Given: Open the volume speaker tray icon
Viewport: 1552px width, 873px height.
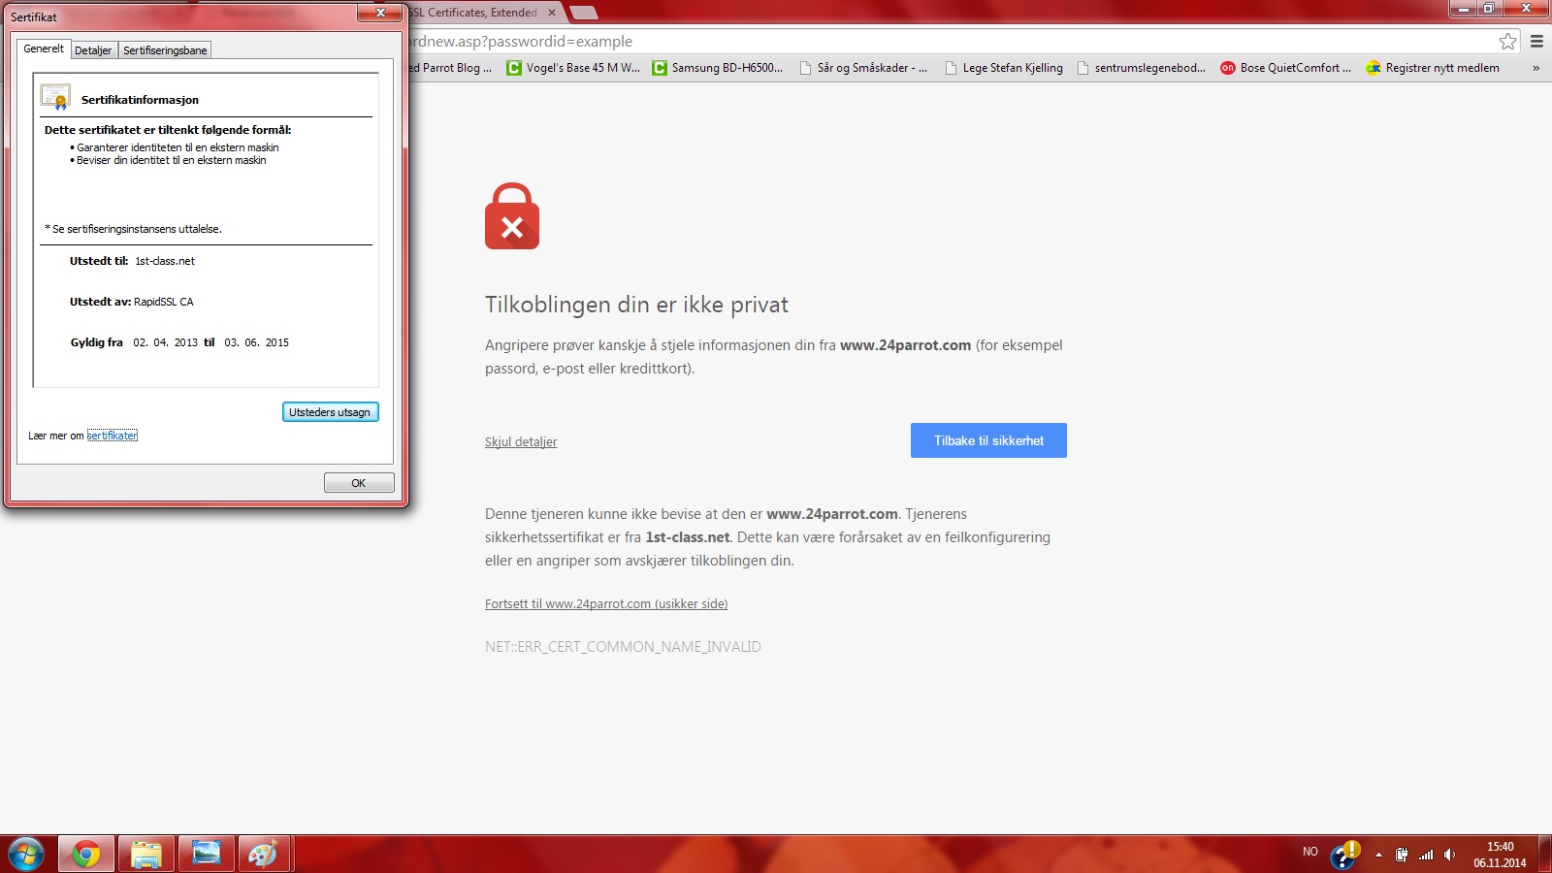Looking at the screenshot, I should (x=1450, y=855).
